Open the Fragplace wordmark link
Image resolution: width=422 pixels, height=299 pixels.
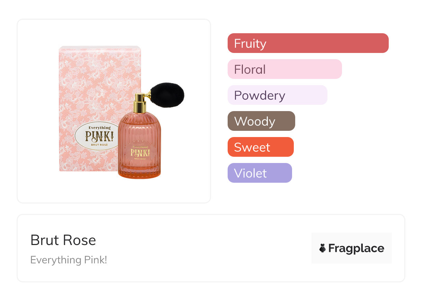tap(356, 248)
